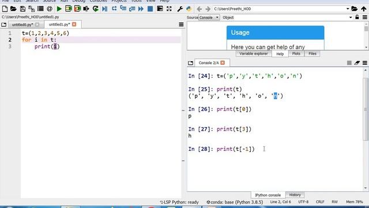The image size is (369, 208).
Task: Browse console tabs using the tab list icon
Action: [191, 63]
